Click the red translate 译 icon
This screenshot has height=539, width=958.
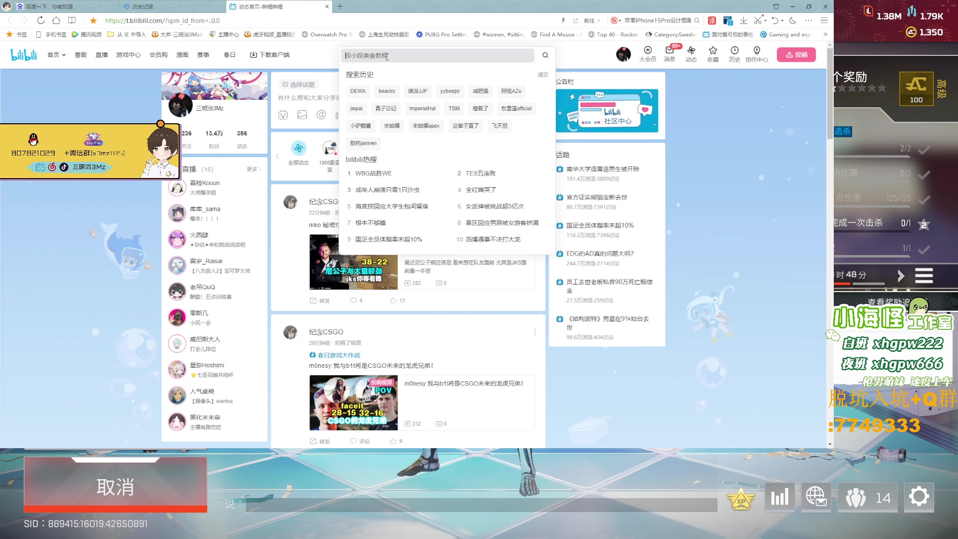click(x=712, y=20)
